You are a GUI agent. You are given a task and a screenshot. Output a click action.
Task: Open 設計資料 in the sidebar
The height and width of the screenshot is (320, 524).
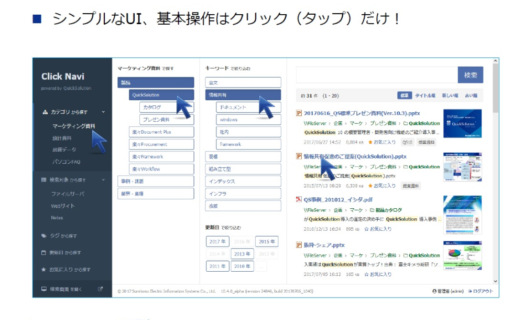point(62,138)
